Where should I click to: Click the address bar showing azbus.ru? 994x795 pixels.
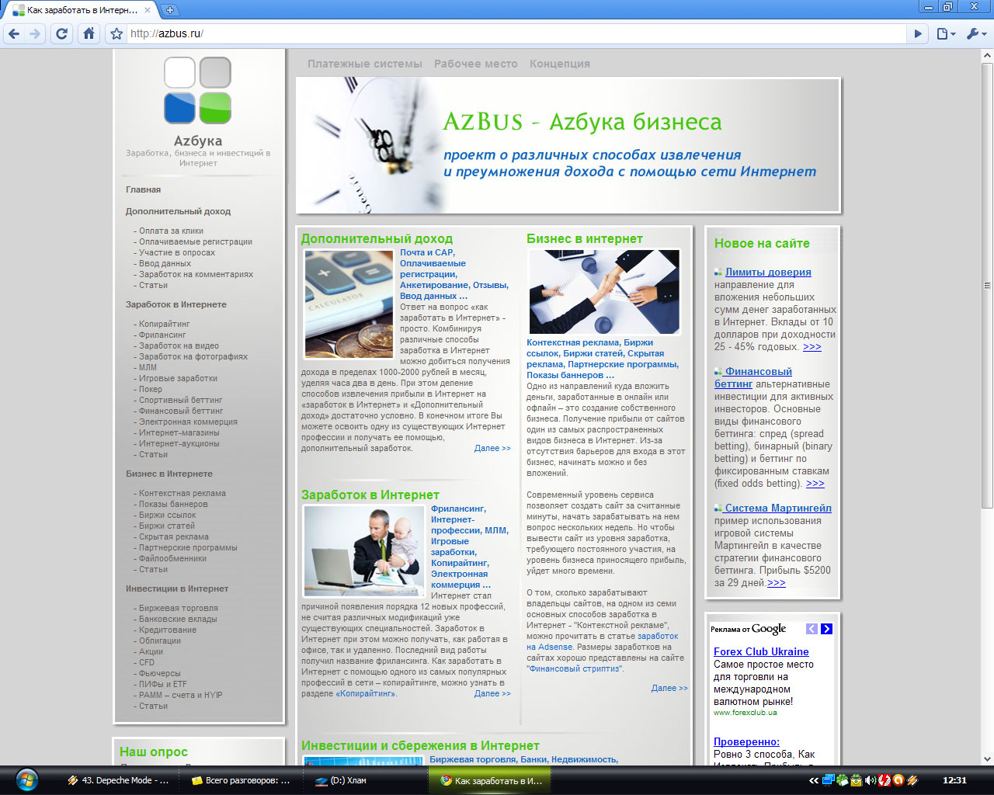513,33
